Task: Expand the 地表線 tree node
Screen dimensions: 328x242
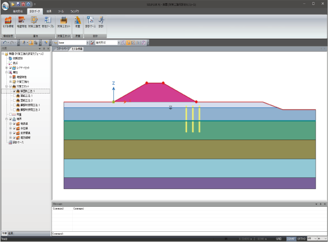Action: pos(10,124)
